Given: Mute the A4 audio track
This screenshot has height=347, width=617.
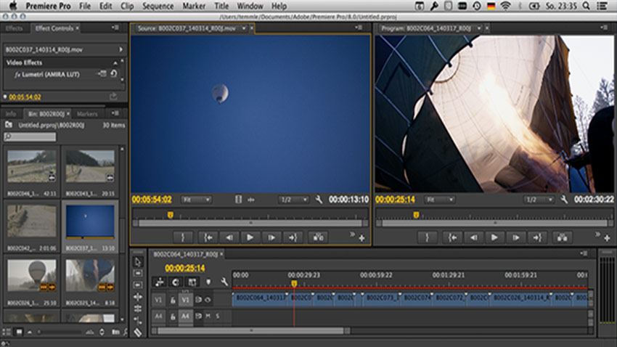Looking at the screenshot, I should click(208, 316).
